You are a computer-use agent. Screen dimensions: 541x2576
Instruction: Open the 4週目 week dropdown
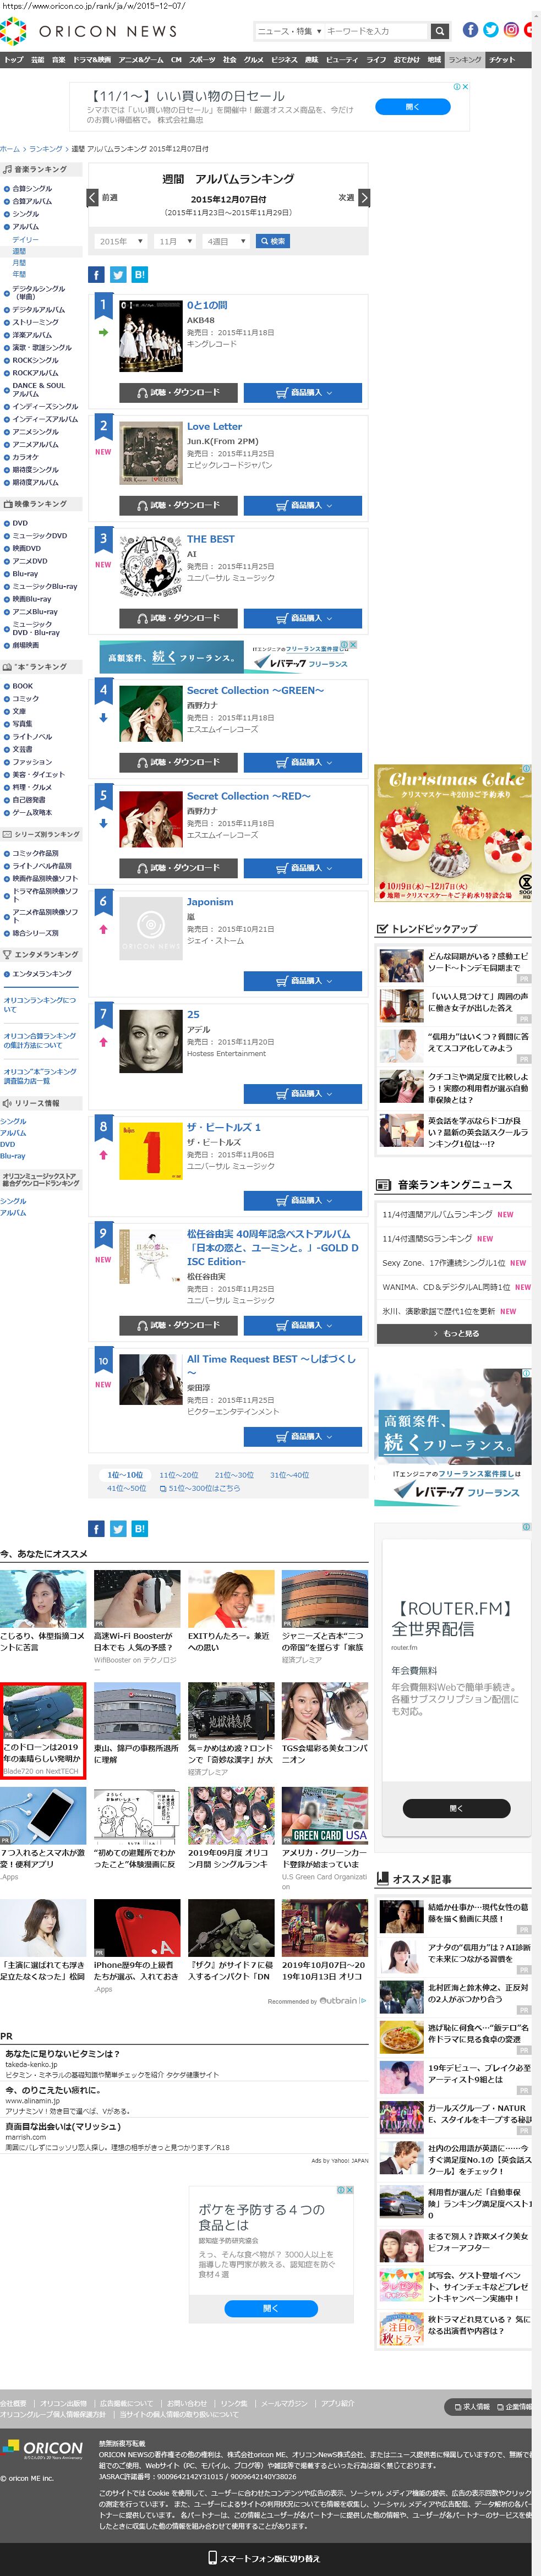pos(226,241)
